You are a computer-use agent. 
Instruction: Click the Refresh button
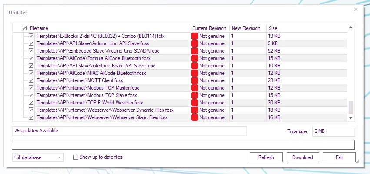coord(266,157)
